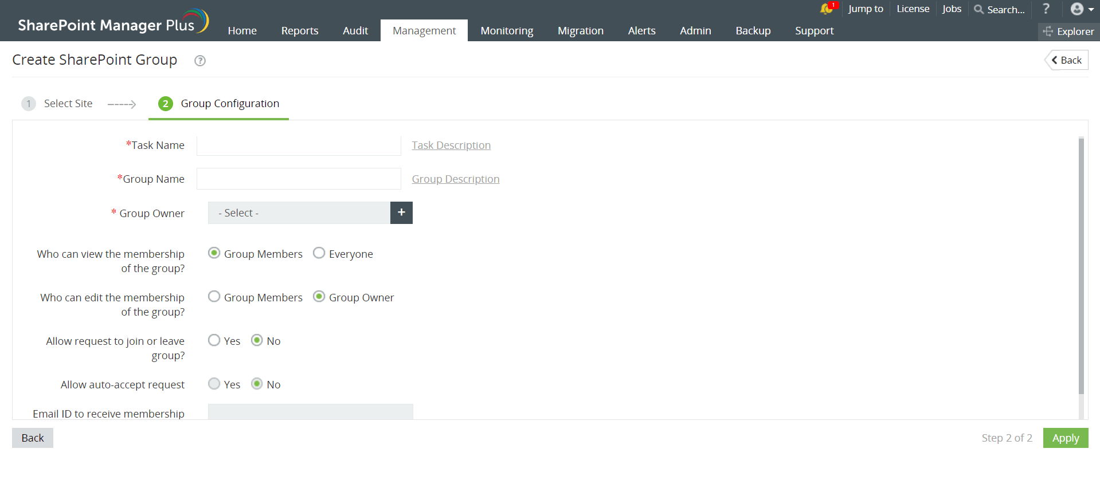Select Group Members for view membership
The height and width of the screenshot is (480, 1100).
214,253
